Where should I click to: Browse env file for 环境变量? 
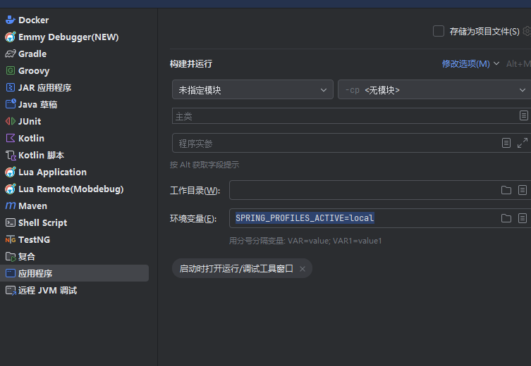506,218
